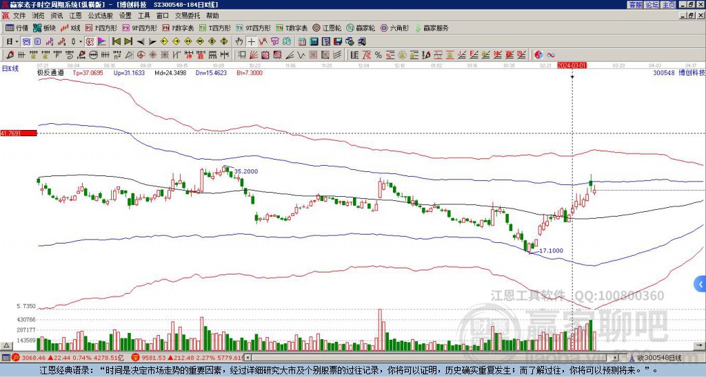Select the Gann fan lines tool icon
Screen dimensions: 706x377
[x=254, y=55]
